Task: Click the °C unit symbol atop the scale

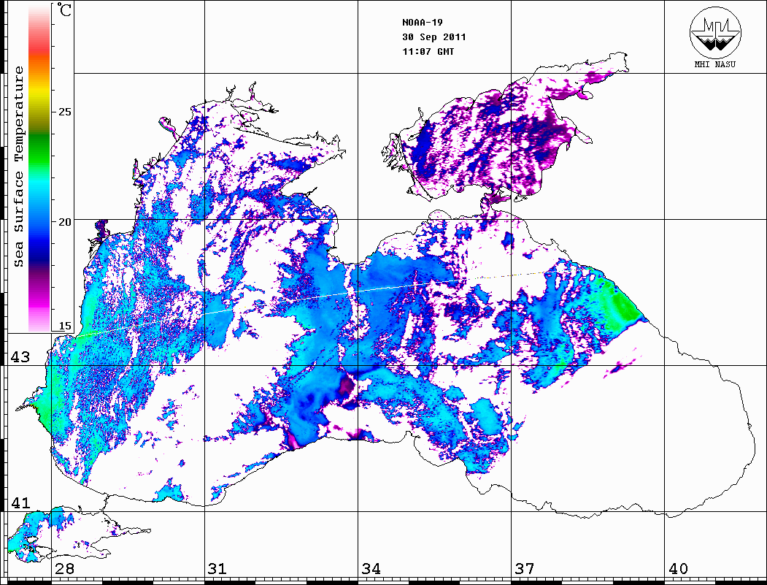Action: click(x=65, y=10)
